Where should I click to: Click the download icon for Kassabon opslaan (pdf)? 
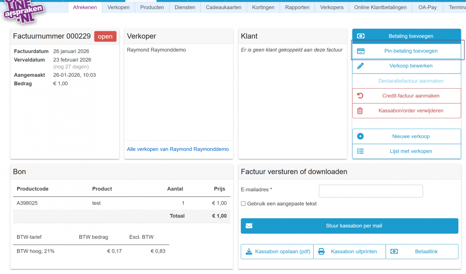tap(249, 251)
